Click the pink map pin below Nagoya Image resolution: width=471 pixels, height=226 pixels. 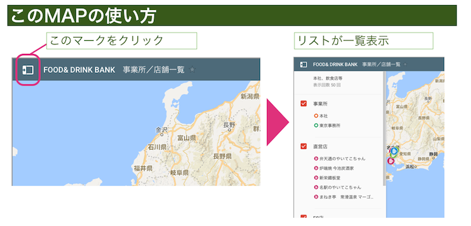coord(391,161)
